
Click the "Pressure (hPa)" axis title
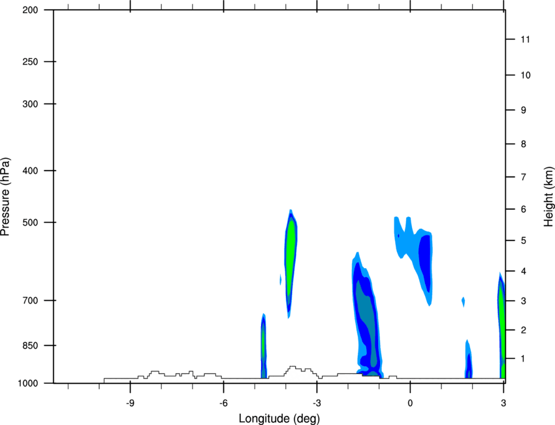(x=6, y=197)
